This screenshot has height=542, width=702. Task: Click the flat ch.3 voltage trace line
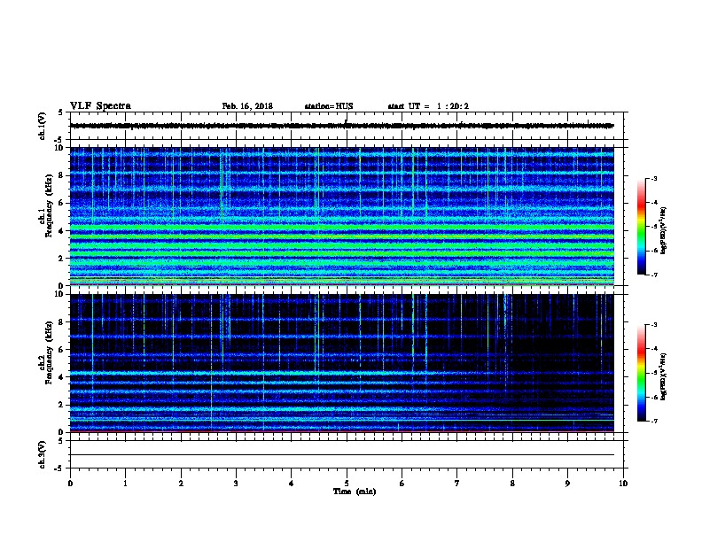[x=341, y=455]
